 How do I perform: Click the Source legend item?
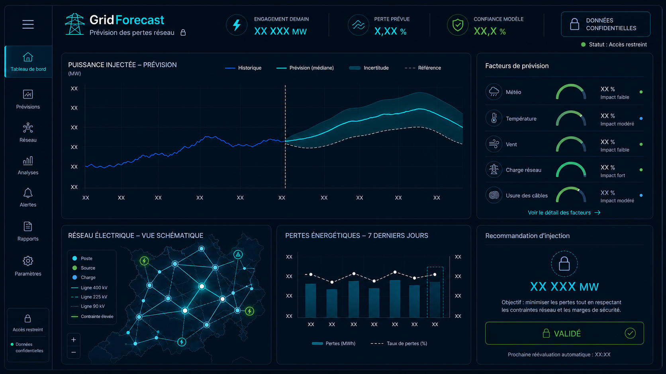tap(84, 268)
